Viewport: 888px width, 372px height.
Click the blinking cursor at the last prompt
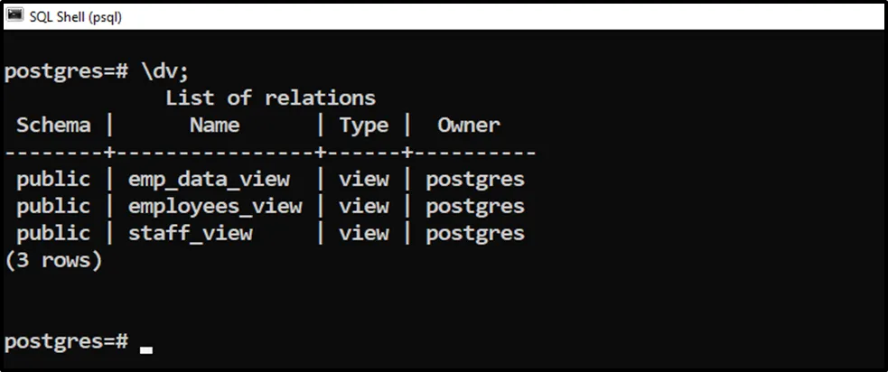point(146,349)
